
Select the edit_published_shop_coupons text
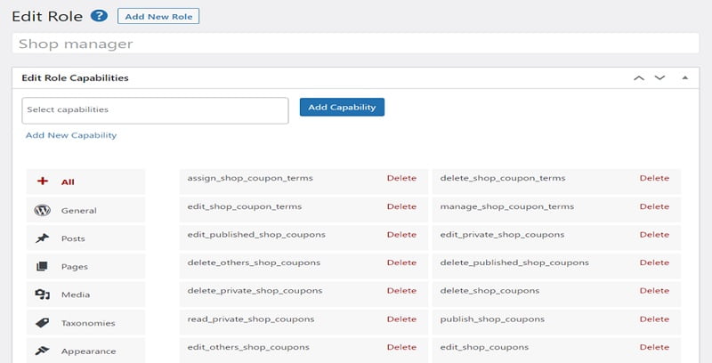click(256, 235)
